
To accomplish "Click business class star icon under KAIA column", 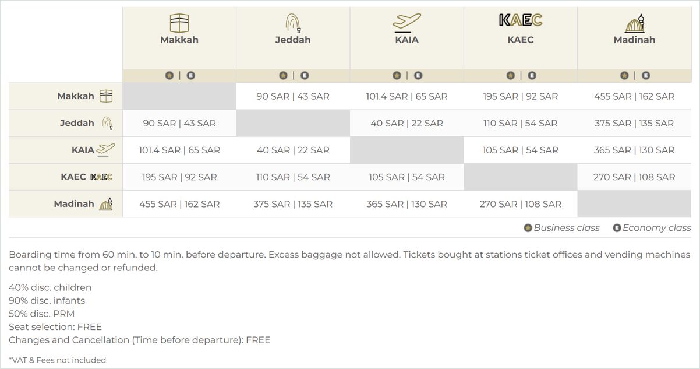I will click(x=397, y=75).
